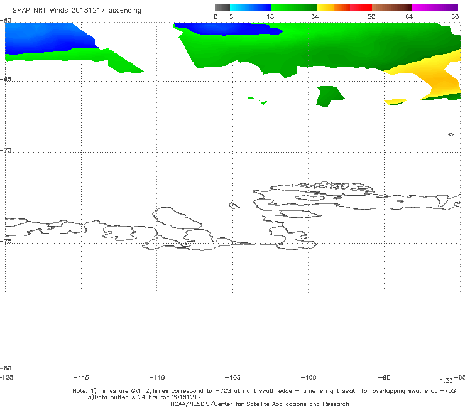Click the NOAA/NESDIS credit line
This screenshot has width=465, height=408.
pos(260,404)
